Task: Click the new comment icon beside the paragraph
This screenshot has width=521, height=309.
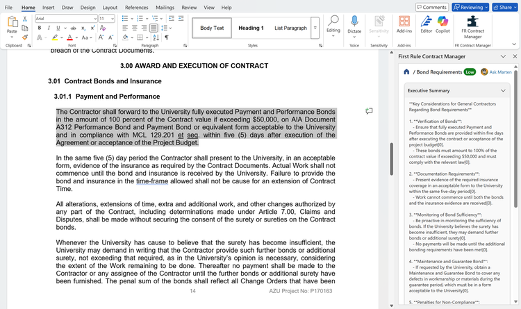Action: point(369,111)
